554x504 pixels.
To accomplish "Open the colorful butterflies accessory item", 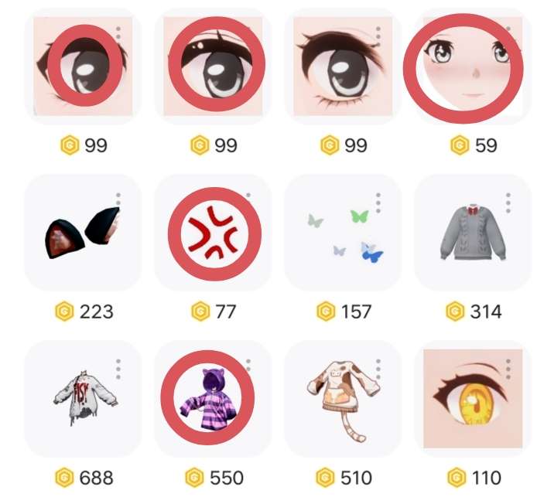I will click(343, 233).
